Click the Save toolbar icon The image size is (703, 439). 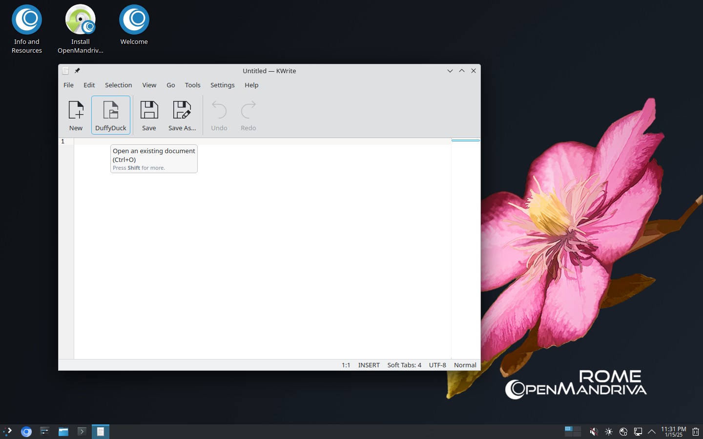(149, 115)
